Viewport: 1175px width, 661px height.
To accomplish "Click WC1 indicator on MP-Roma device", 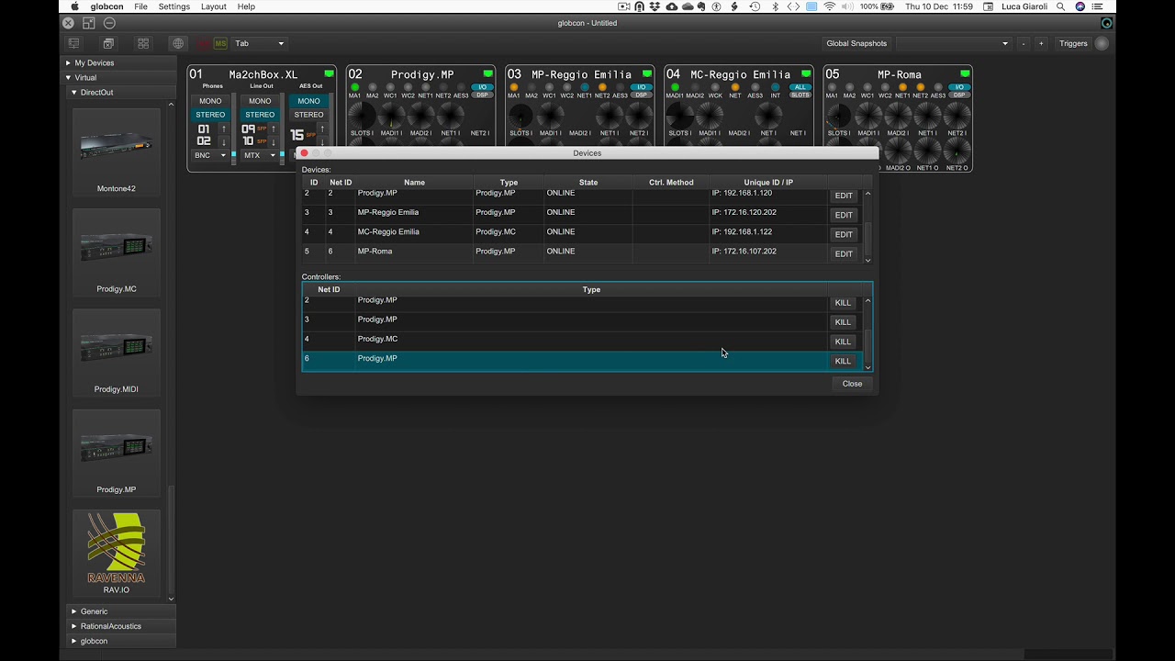I will pos(867,87).
